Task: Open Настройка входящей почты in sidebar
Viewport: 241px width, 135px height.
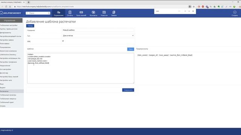Action: 11,36
